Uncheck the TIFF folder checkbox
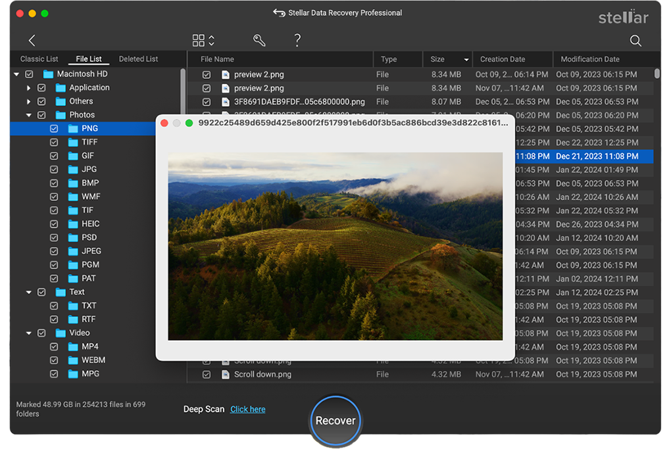This screenshot has height=449, width=671. pos(54,143)
